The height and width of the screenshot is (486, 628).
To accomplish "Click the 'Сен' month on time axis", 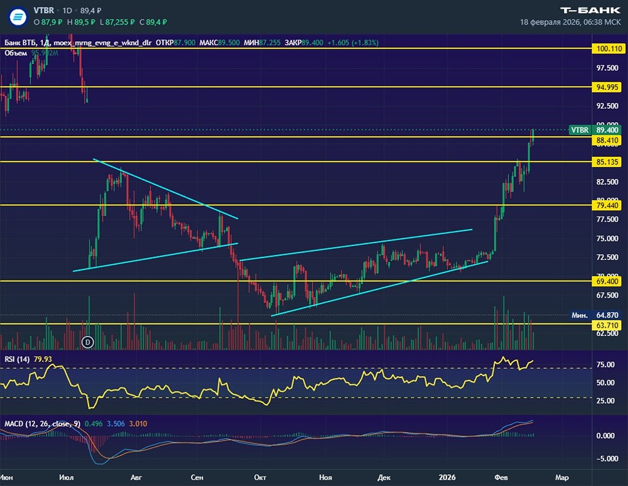I will click(197, 477).
